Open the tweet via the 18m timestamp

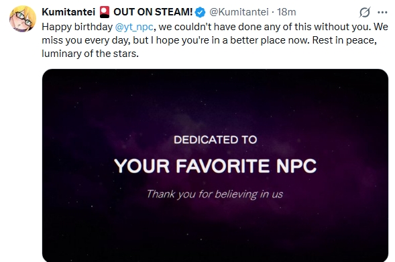coord(286,12)
